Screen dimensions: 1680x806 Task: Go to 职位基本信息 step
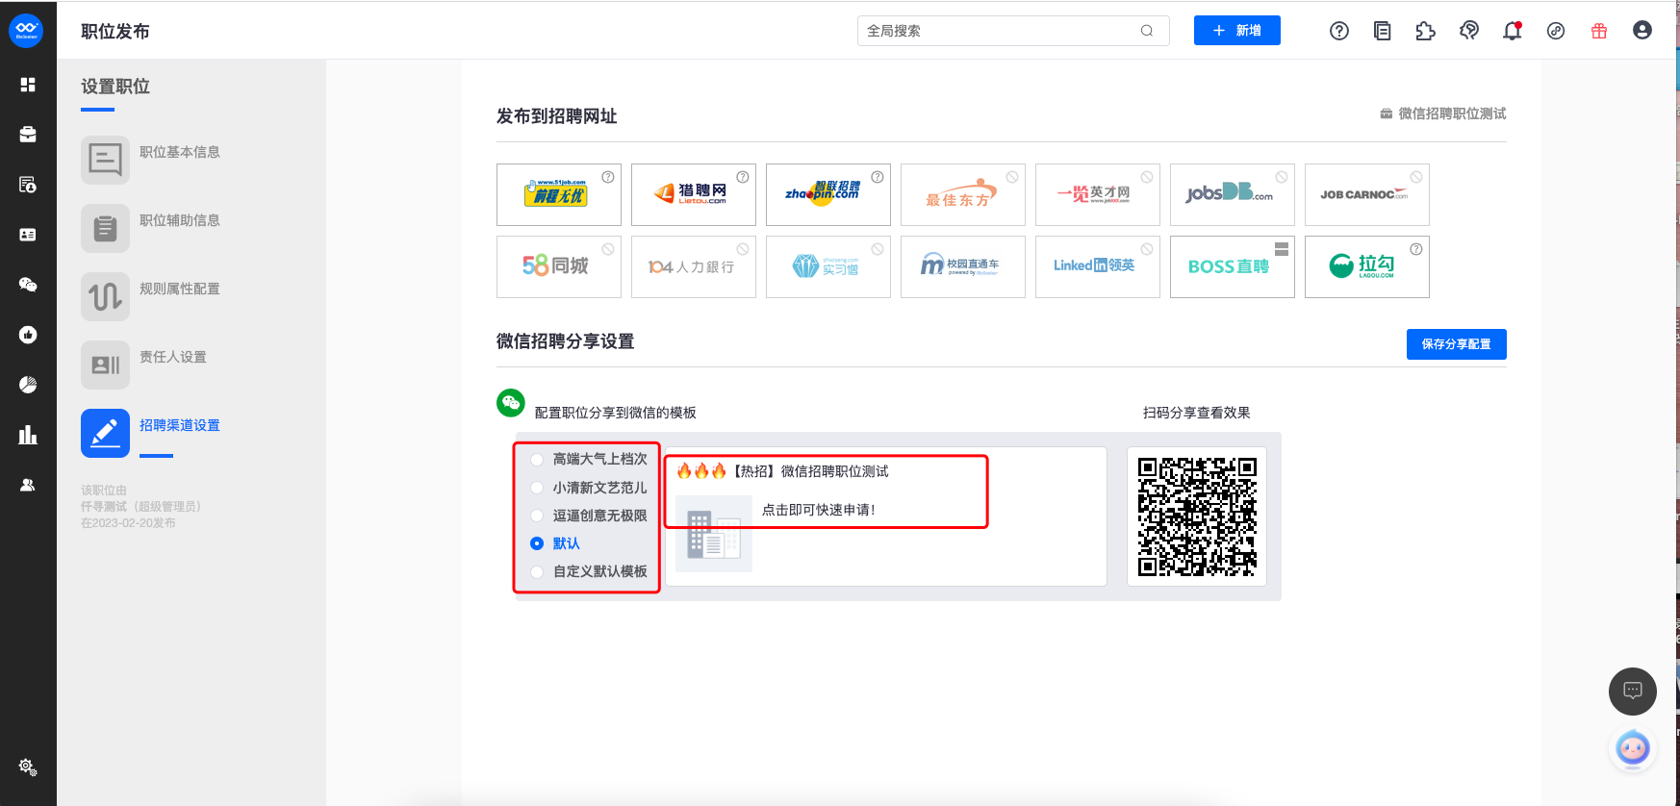pyautogui.click(x=151, y=160)
